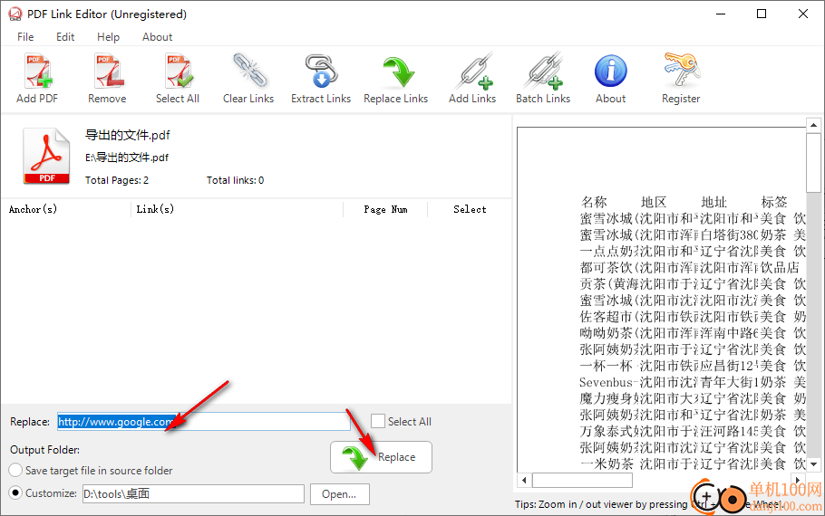Image resolution: width=825 pixels, height=516 pixels.
Task: Click the Register keys toolbar icon
Action: point(682,71)
